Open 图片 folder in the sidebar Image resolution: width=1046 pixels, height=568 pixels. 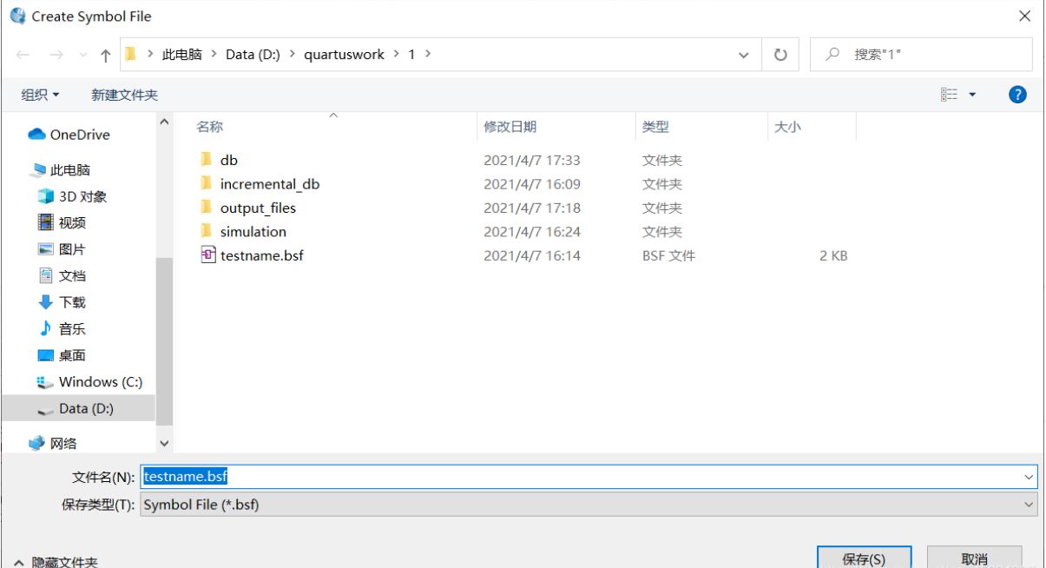point(62,249)
